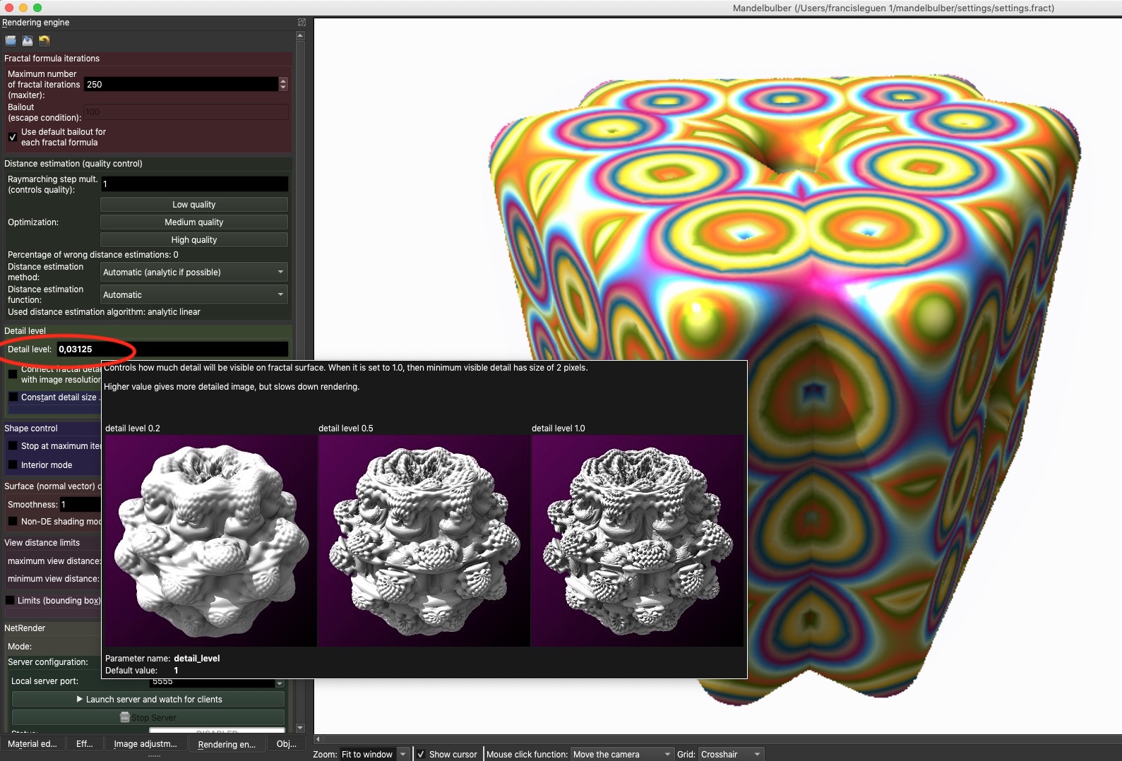
Task: Click the High quality optimization button
Action: [x=193, y=239]
